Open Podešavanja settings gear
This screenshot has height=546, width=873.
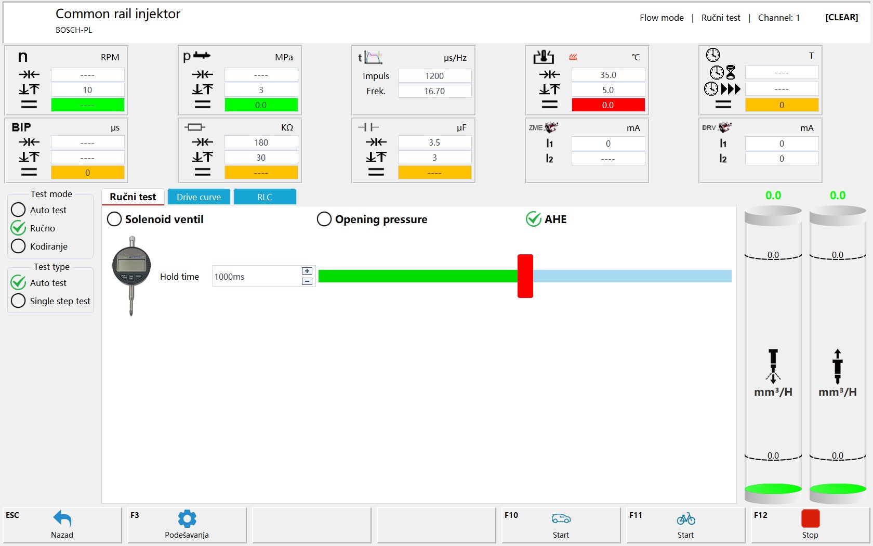pos(187,519)
